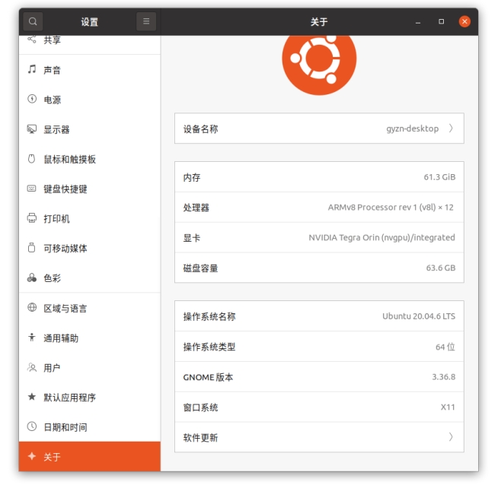501x485 pixels.
Task: Maximize the Settings window
Action: (x=442, y=22)
